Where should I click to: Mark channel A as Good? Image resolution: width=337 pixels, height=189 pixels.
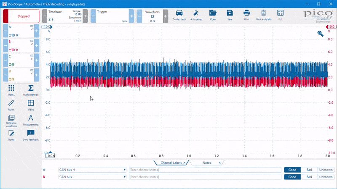click(x=292, y=170)
